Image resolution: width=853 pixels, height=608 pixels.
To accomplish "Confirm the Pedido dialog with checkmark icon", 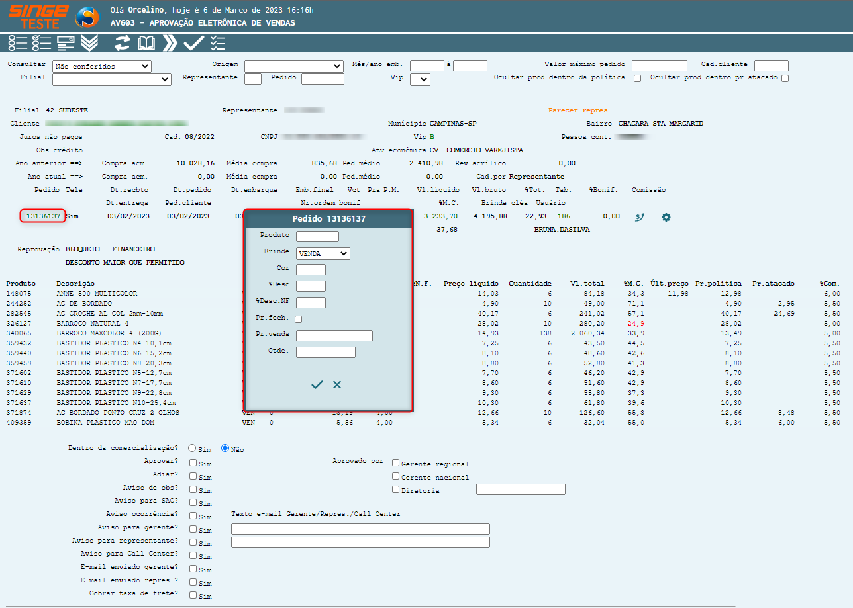I will pos(317,384).
